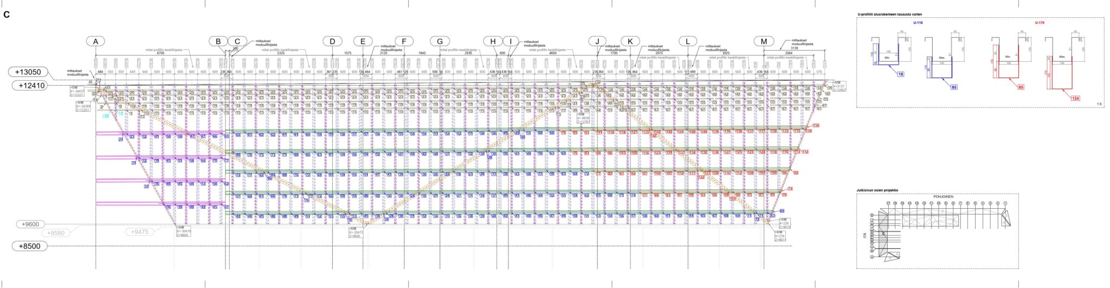
Task: Click grid axis bubble G
Action: pos(440,42)
